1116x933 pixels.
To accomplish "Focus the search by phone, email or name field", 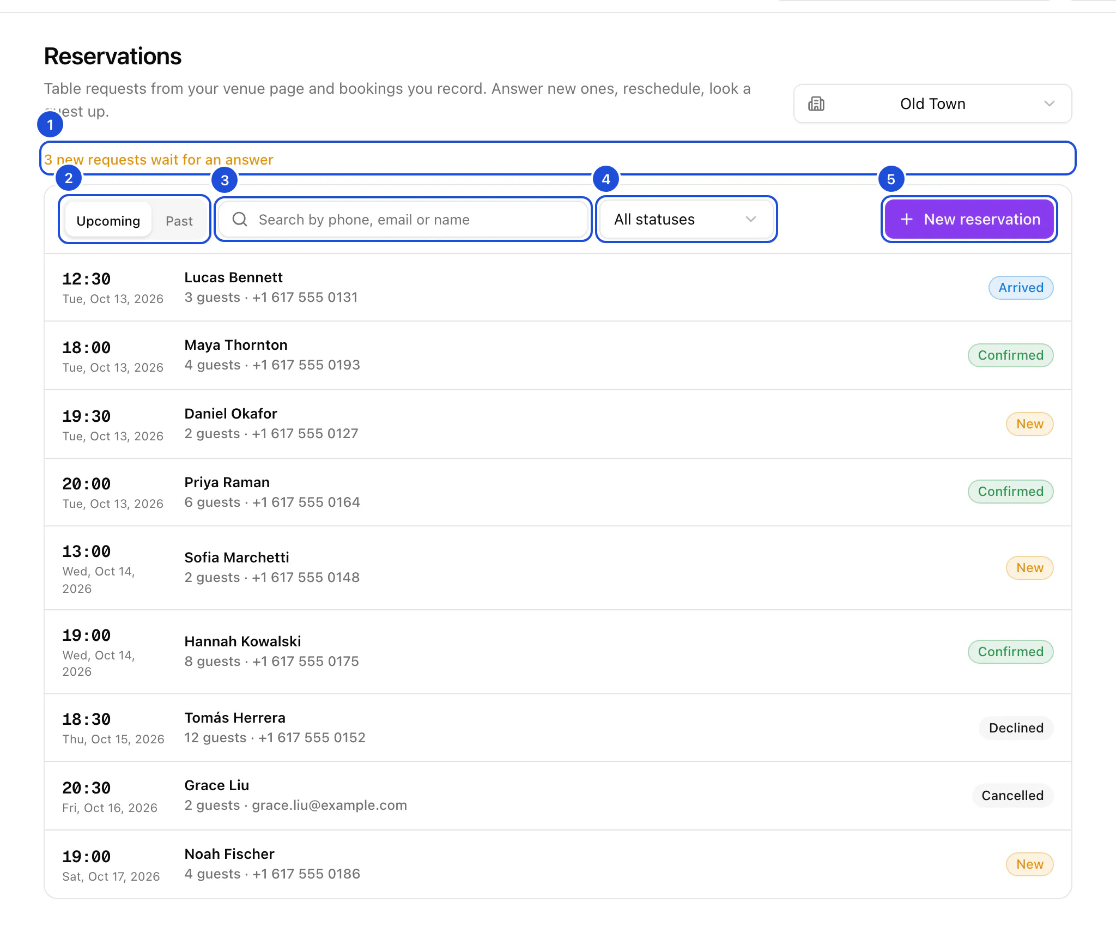I will tap(403, 219).
